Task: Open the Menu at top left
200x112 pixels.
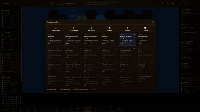Action: click(6, 3)
